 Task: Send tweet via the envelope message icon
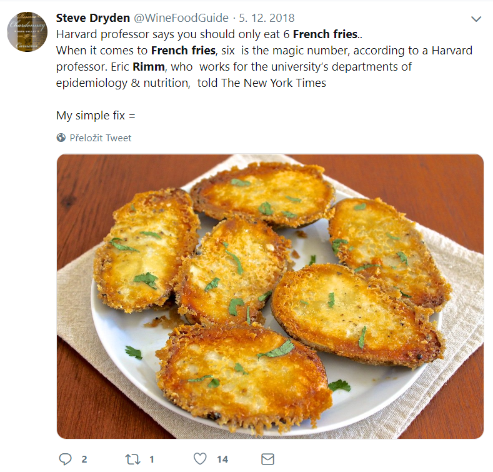267,459
